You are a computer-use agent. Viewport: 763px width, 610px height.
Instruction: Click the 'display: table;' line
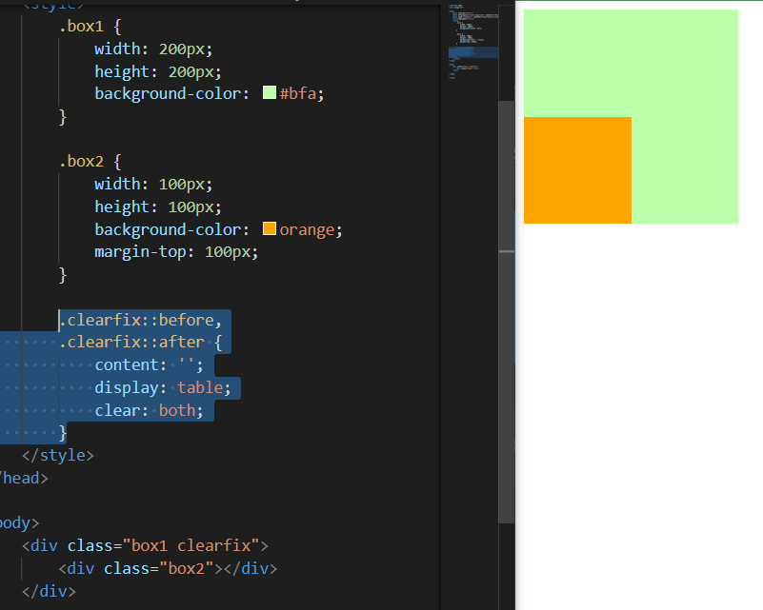(x=163, y=387)
